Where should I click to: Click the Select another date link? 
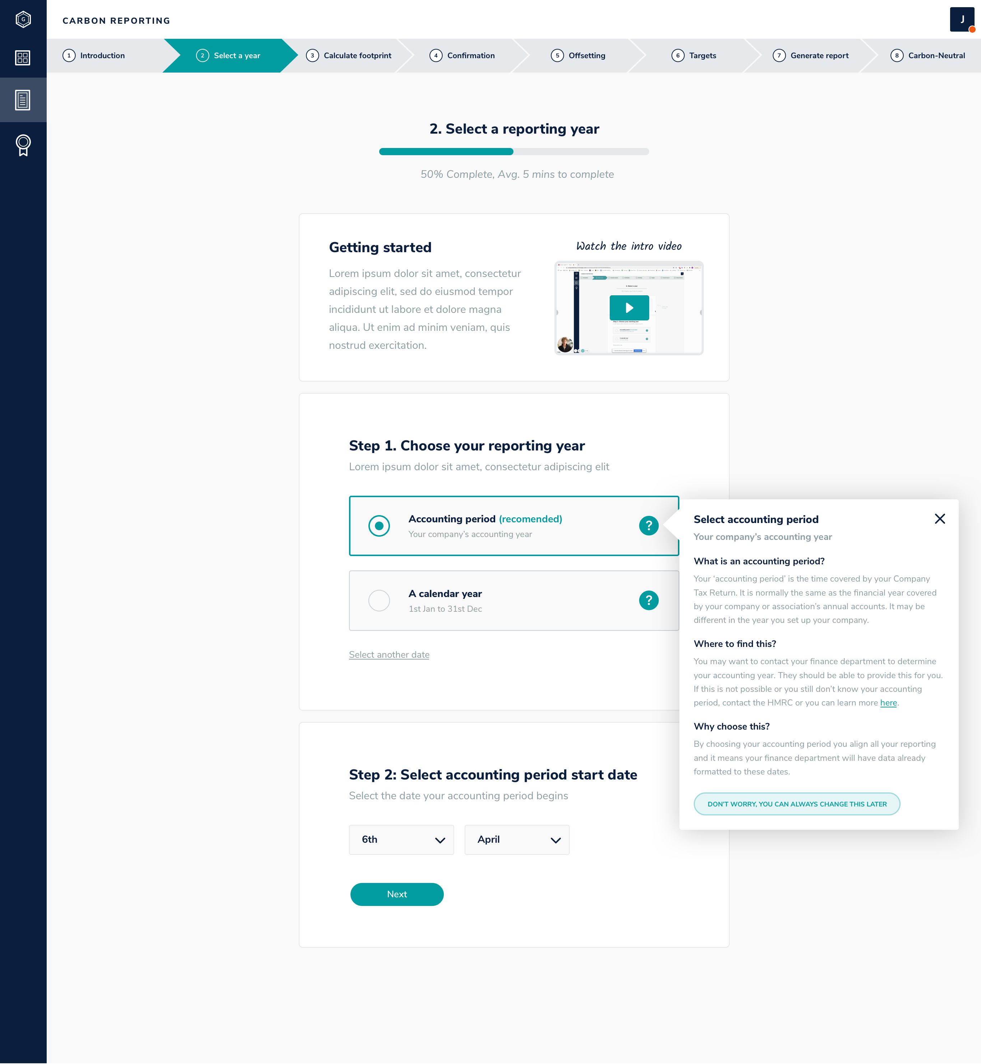click(x=389, y=654)
